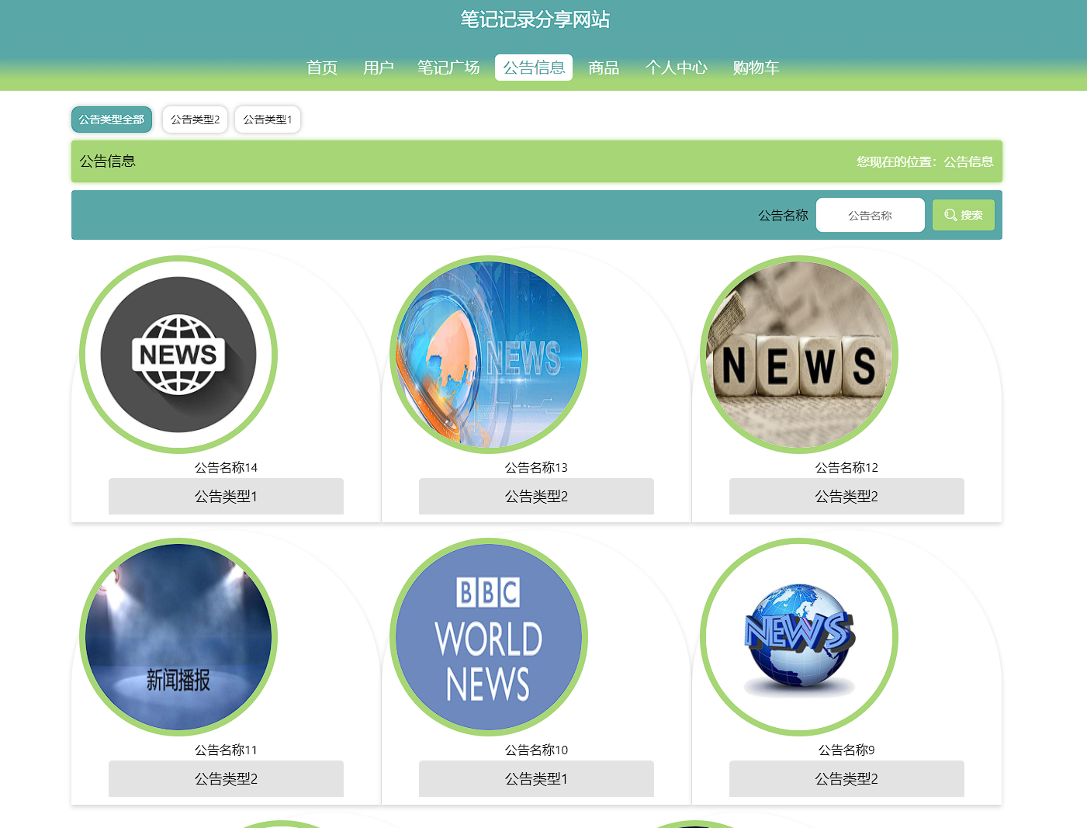
Task: Click the 公告名称 label beside search field
Action: pos(783,215)
